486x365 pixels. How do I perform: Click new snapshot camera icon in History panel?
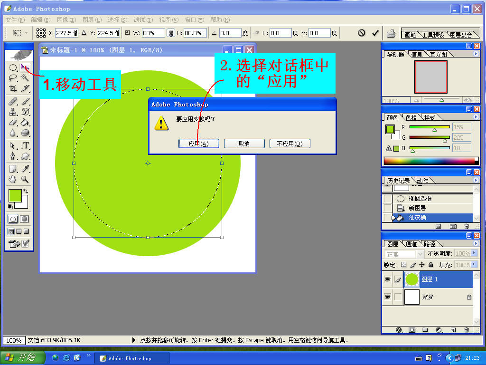coord(453,226)
